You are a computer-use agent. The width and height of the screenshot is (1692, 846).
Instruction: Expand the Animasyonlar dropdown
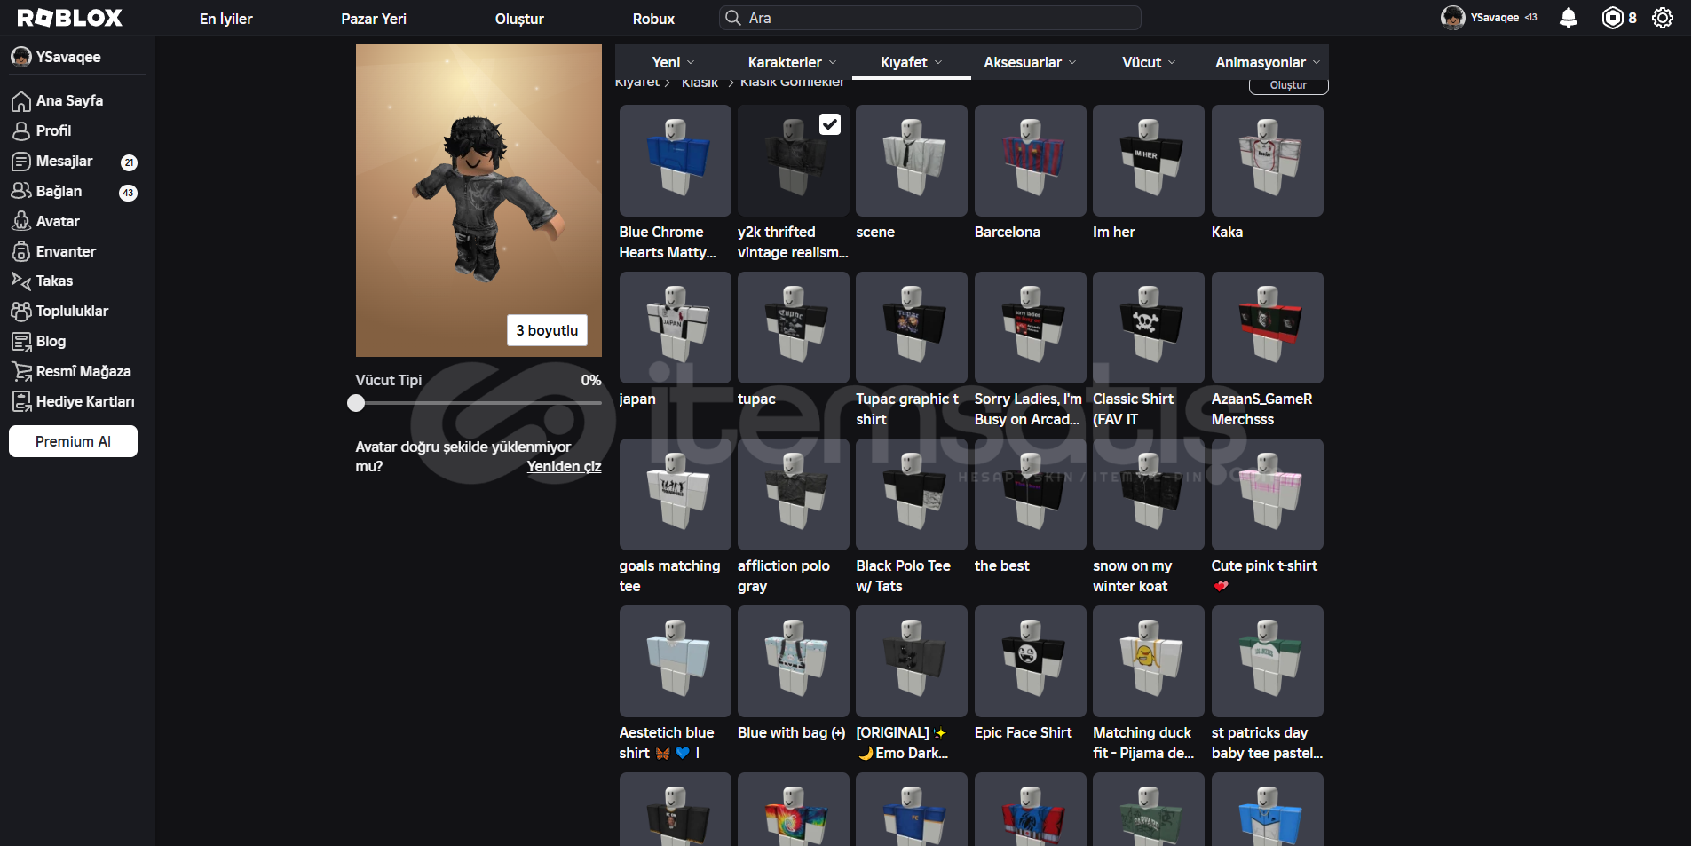pos(1268,62)
